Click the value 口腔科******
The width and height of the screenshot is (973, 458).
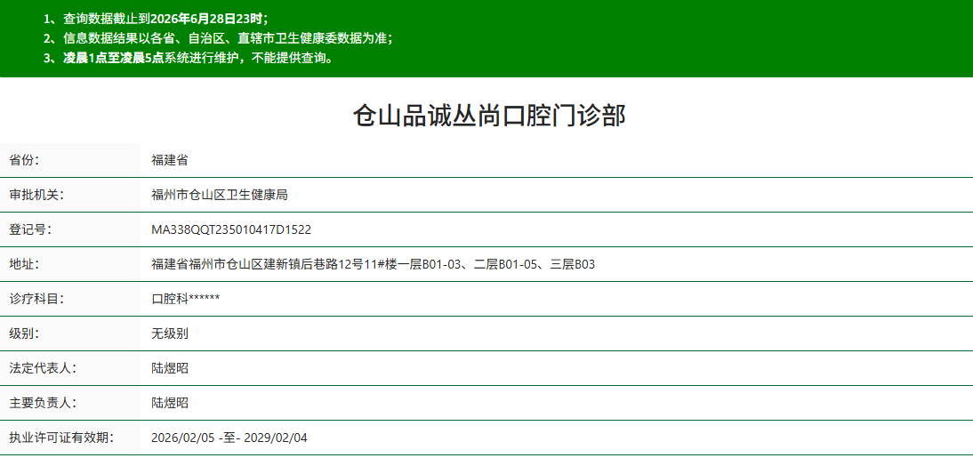(x=186, y=299)
